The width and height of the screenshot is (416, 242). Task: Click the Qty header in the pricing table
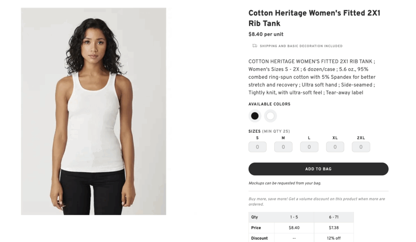point(255,217)
